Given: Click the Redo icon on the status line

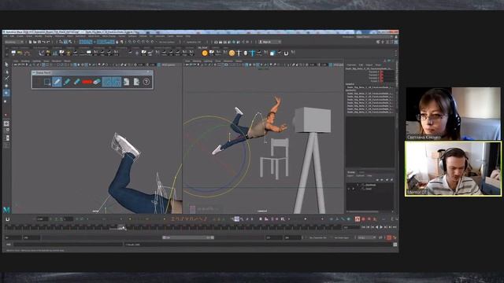Looking at the screenshot, I should (x=49, y=42).
